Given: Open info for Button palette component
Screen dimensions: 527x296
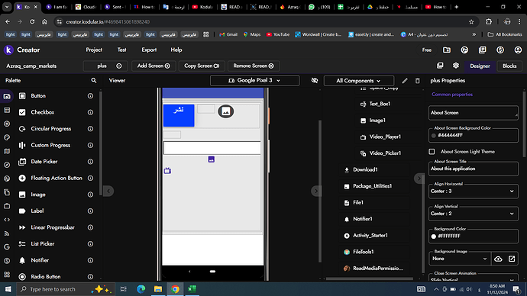Looking at the screenshot, I should coord(90,96).
